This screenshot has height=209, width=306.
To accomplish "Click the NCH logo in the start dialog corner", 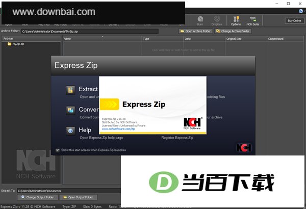I will click(x=244, y=148).
